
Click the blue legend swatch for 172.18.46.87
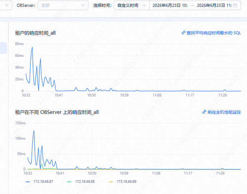point(28,182)
